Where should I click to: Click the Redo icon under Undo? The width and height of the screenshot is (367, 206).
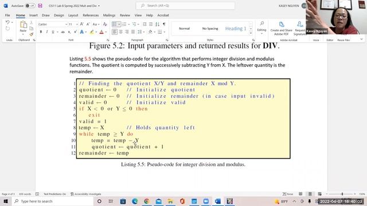7,29
